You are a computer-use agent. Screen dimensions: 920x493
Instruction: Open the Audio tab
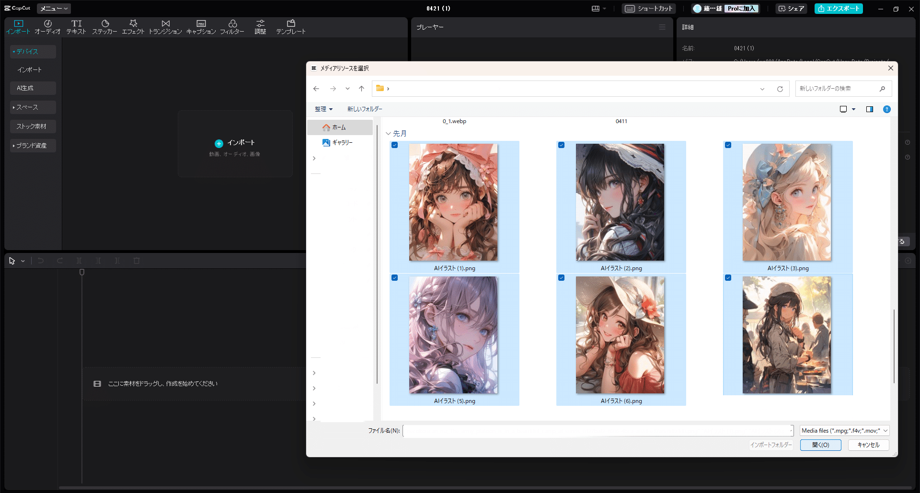click(x=47, y=27)
